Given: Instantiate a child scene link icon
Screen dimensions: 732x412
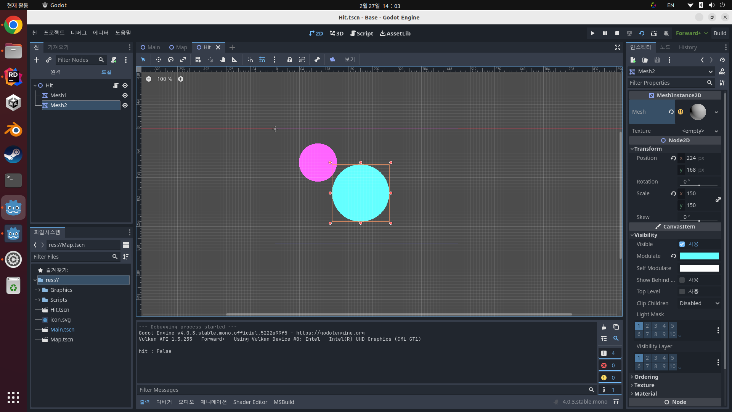Looking at the screenshot, I should point(49,60).
